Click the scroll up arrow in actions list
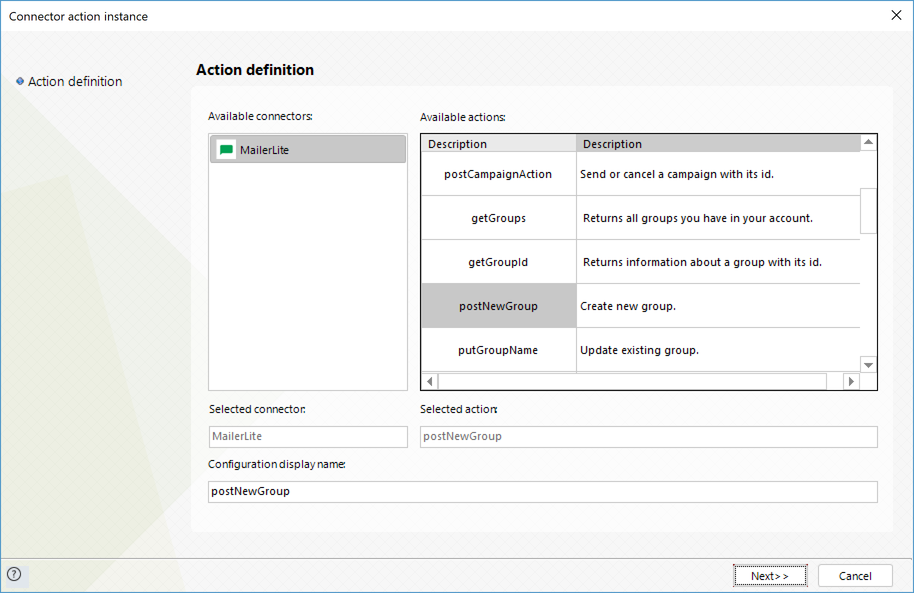This screenshot has width=914, height=593. click(868, 142)
